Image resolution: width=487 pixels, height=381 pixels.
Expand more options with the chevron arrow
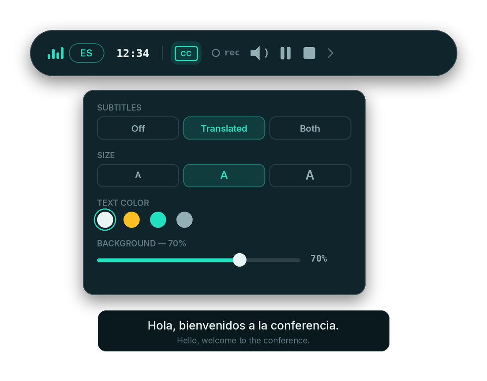[330, 53]
